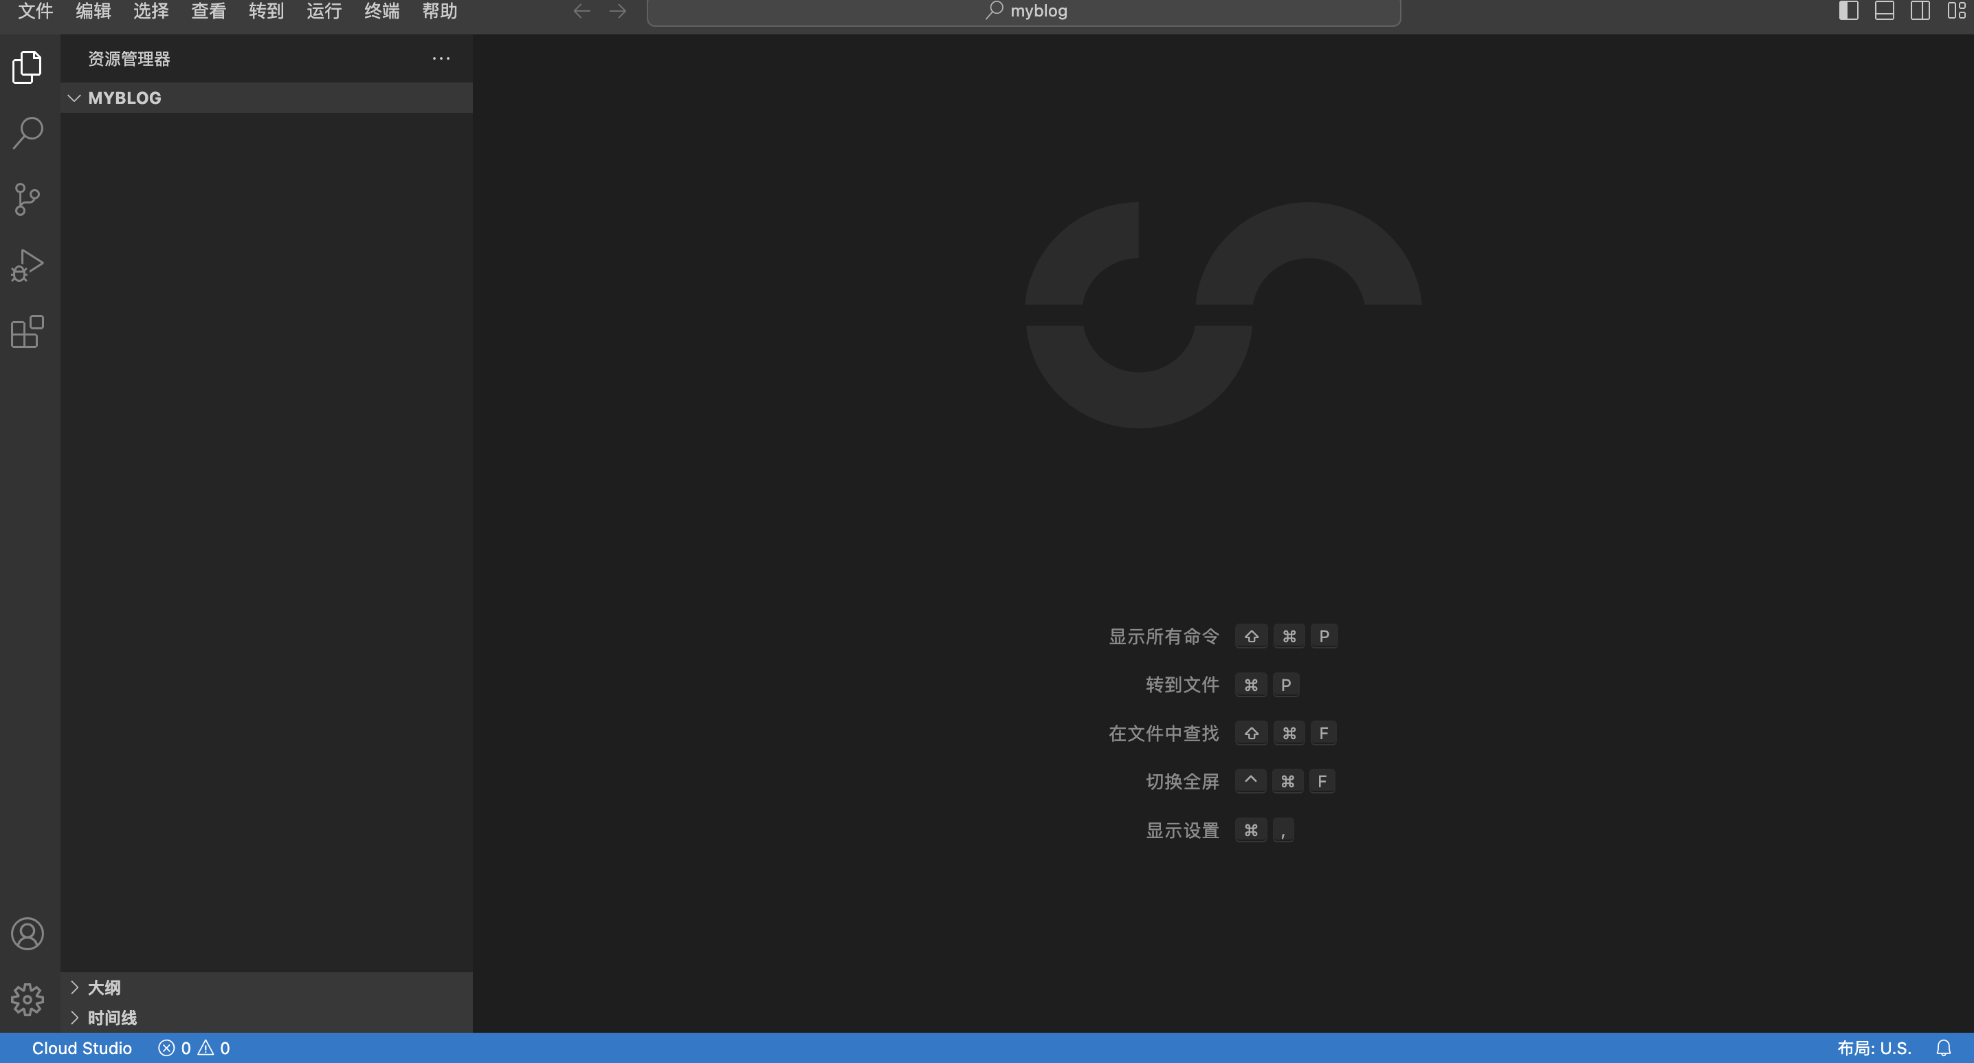This screenshot has width=1974, height=1063.
Task: Open the 终端 menu
Action: click(x=381, y=11)
